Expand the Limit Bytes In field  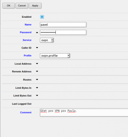37,88
